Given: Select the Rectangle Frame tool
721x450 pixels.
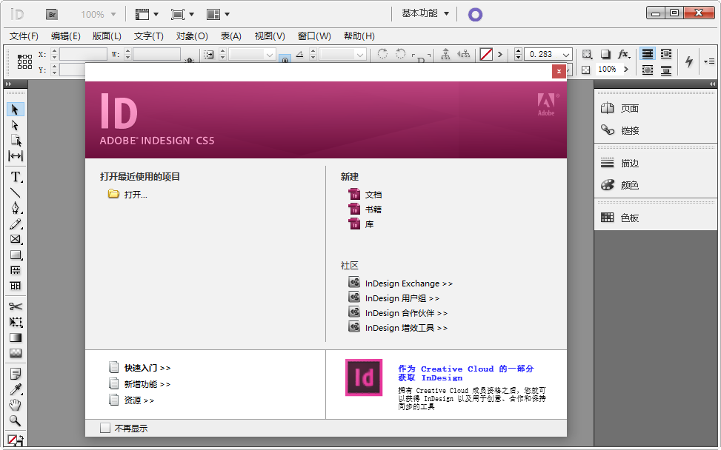Looking at the screenshot, I should tap(15, 239).
